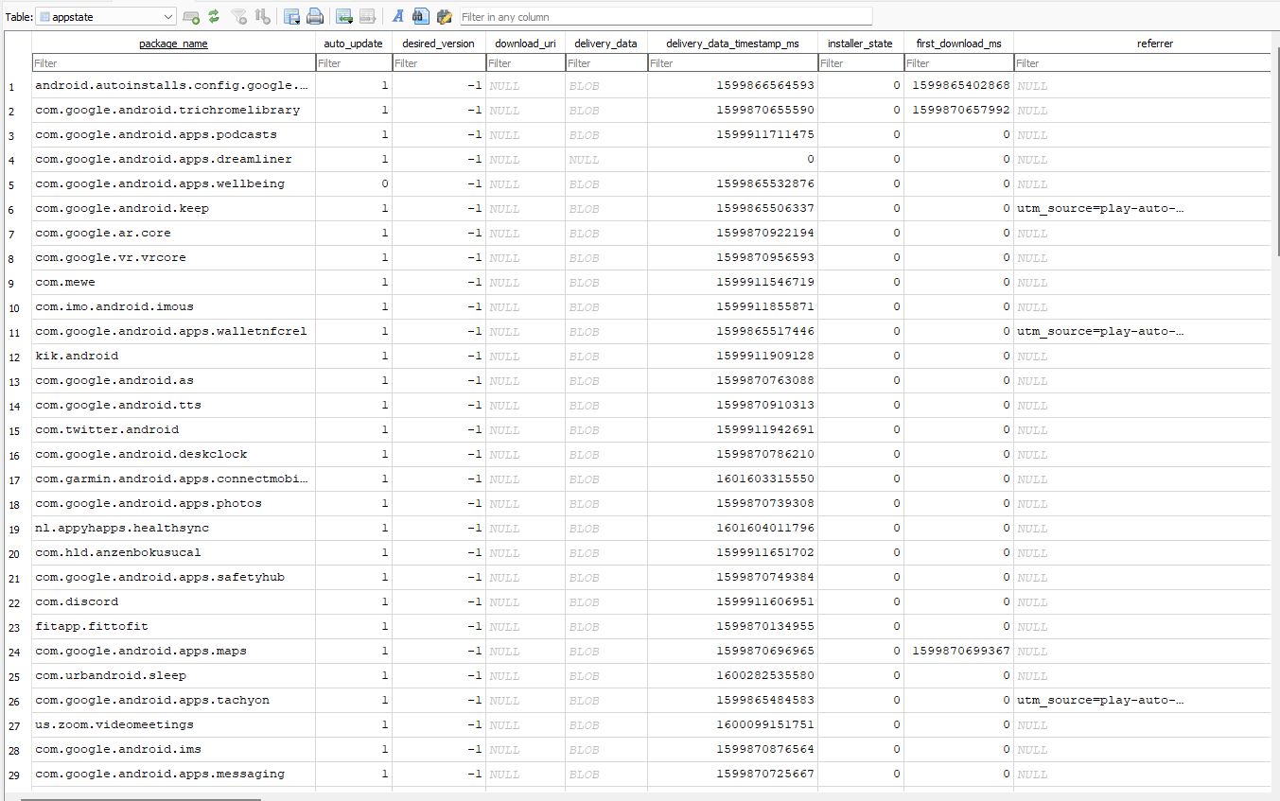Image resolution: width=1280 pixels, height=801 pixels.
Task: Select cell com.urbandroid.sleep
Action: click(x=173, y=675)
